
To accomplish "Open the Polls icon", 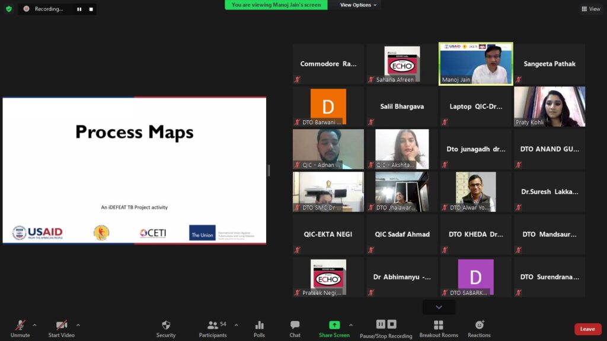I will pyautogui.click(x=259, y=326).
